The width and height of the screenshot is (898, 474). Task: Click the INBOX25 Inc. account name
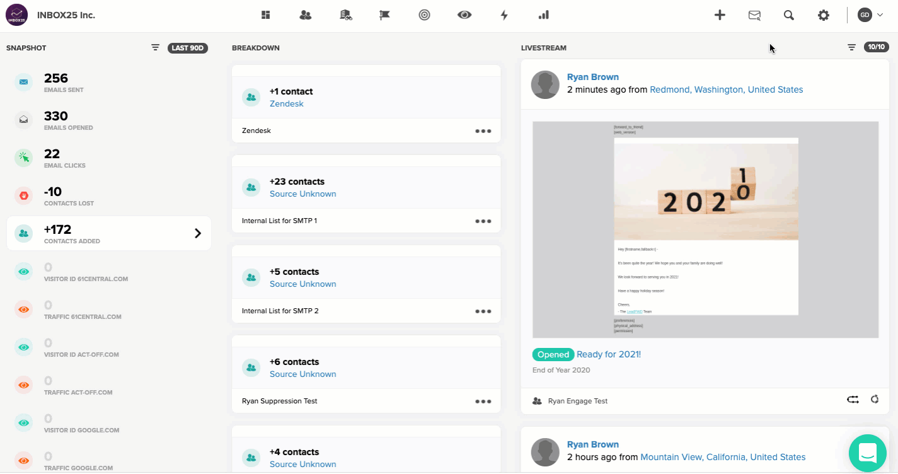tap(66, 14)
